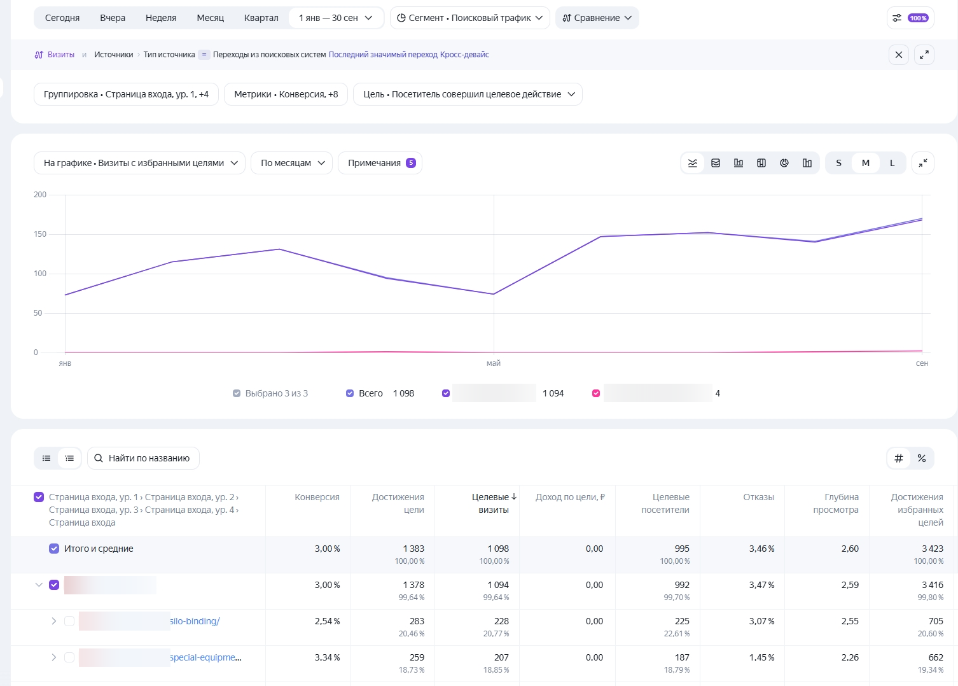958x686 pixels.
Task: Open the silo-binding/ page link
Action: tap(195, 621)
